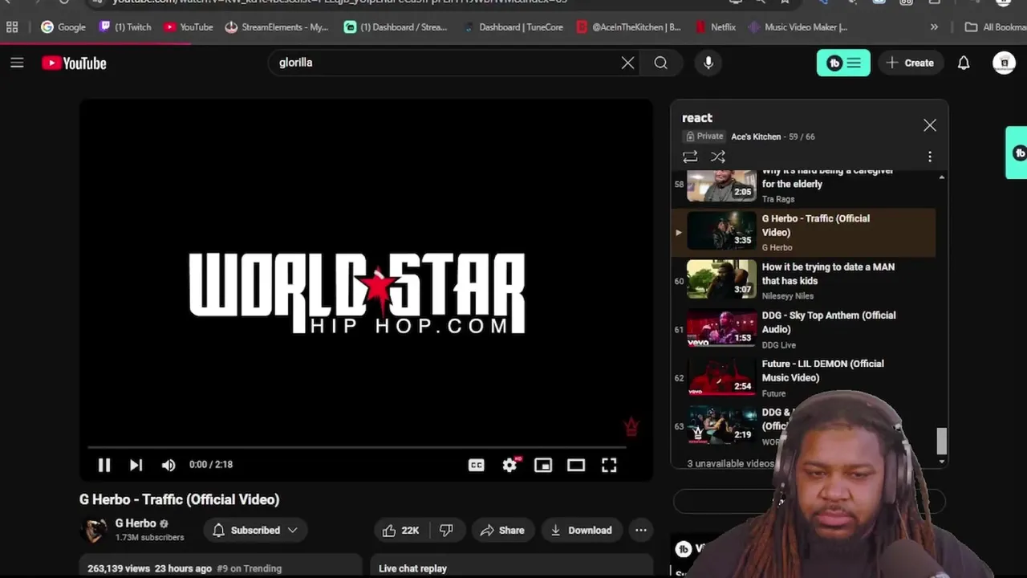This screenshot has width=1027, height=578.
Task: Play Future - LIL DEMON playlist item
Action: 803,378
